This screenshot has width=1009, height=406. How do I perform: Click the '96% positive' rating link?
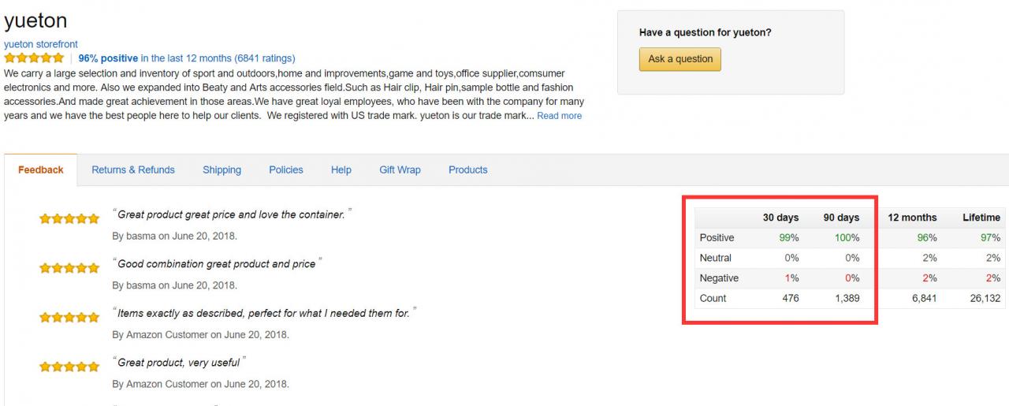pos(108,58)
